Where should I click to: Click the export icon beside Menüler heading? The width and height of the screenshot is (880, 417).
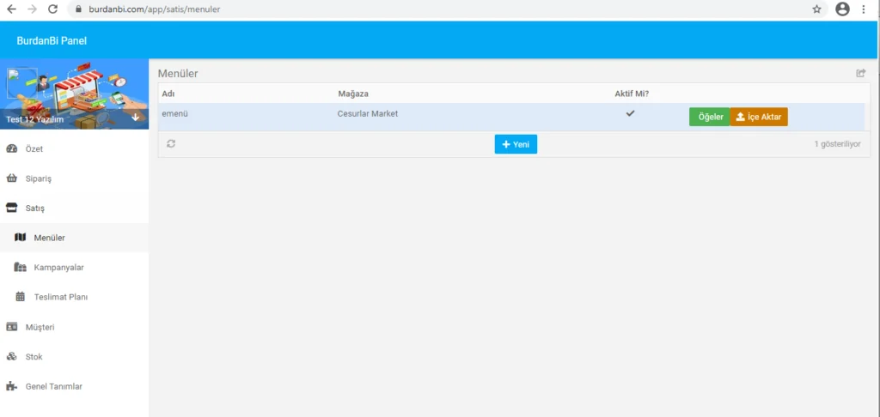pos(860,73)
